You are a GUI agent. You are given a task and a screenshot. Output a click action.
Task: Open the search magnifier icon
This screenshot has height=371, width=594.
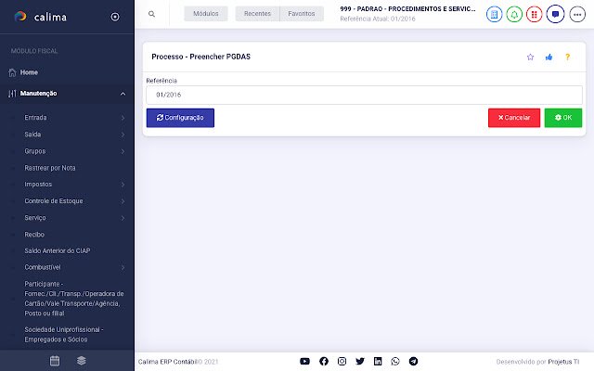(x=151, y=14)
